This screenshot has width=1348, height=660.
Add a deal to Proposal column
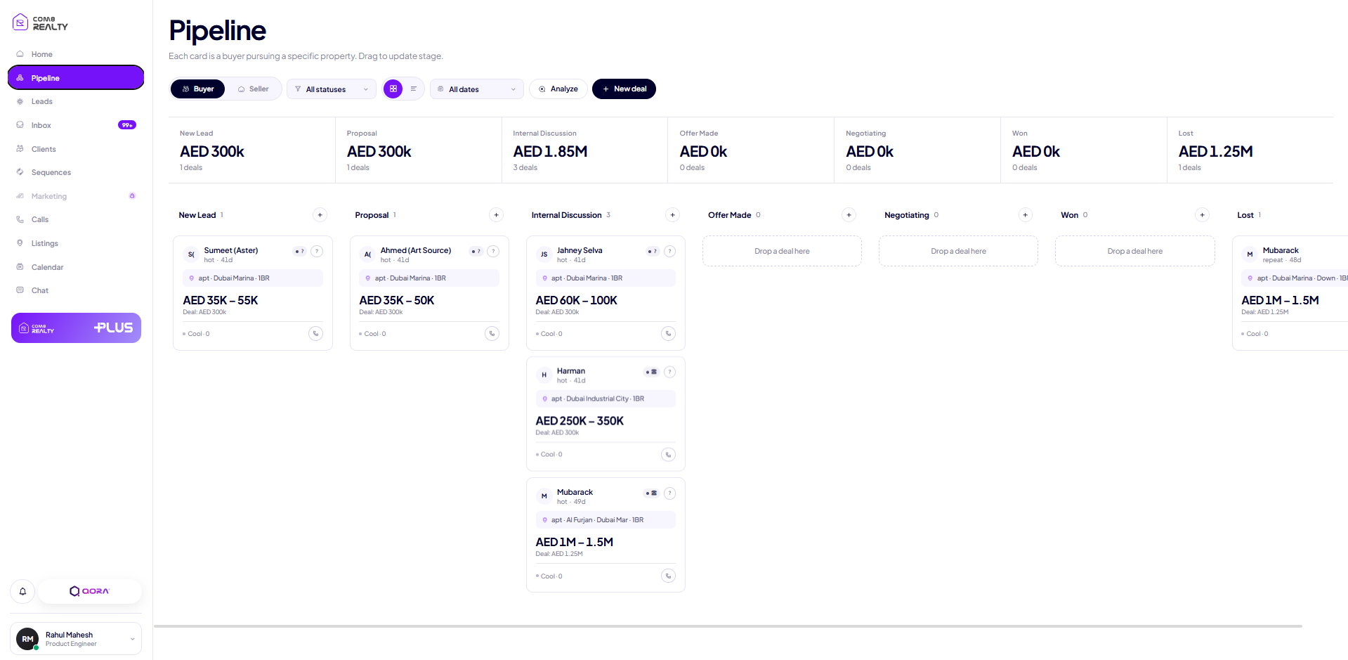(x=497, y=215)
